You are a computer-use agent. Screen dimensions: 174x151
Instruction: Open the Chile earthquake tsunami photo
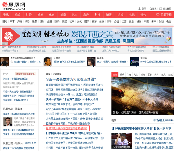(142, 96)
